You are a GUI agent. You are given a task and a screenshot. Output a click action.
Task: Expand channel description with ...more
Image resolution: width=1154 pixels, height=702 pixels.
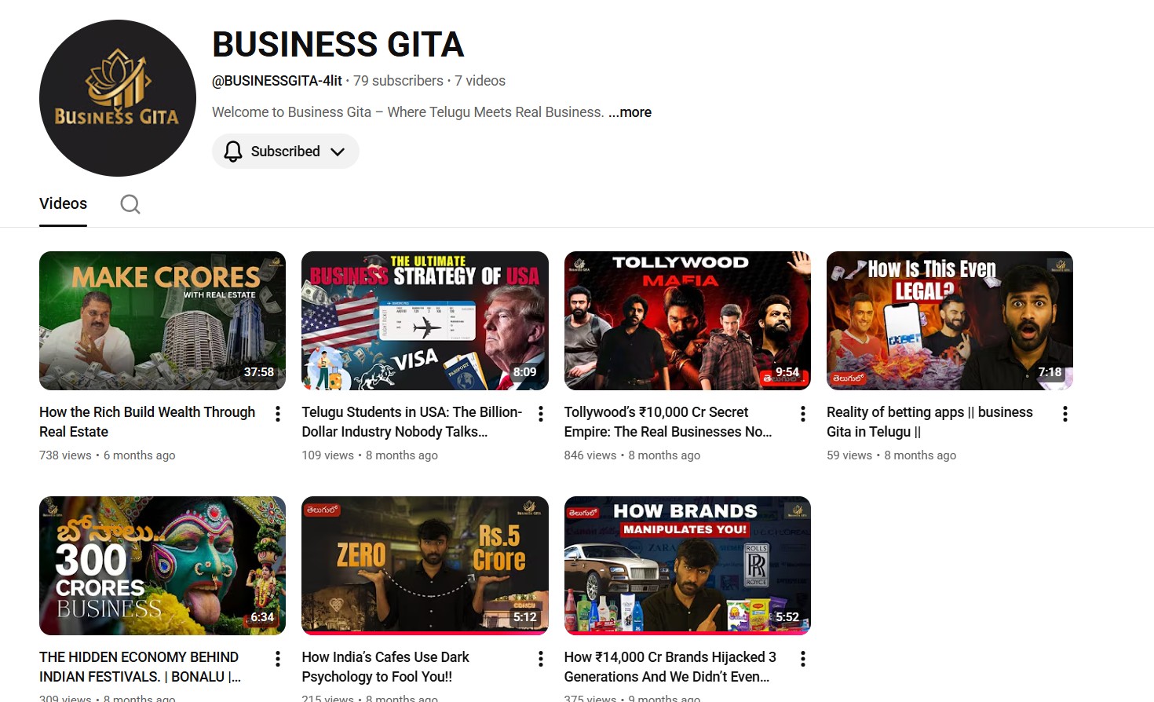pyautogui.click(x=630, y=112)
